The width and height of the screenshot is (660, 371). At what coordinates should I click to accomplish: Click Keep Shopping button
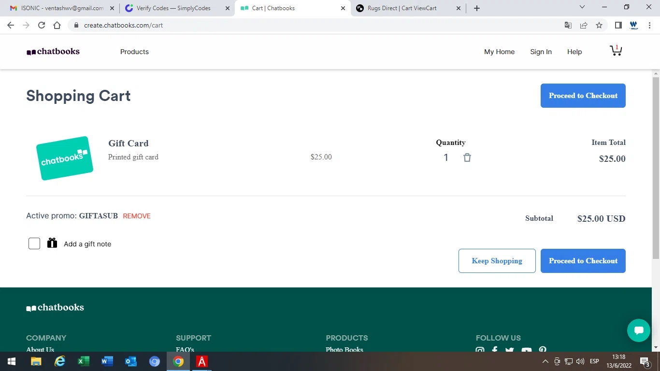click(497, 261)
